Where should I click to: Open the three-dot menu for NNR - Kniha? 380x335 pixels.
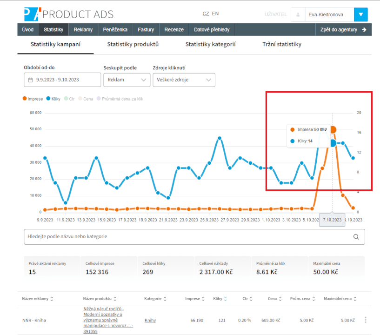click(x=366, y=320)
